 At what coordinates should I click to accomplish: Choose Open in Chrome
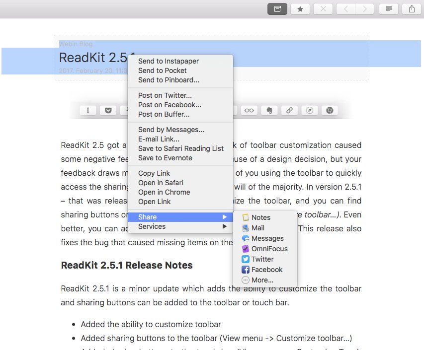(180, 192)
